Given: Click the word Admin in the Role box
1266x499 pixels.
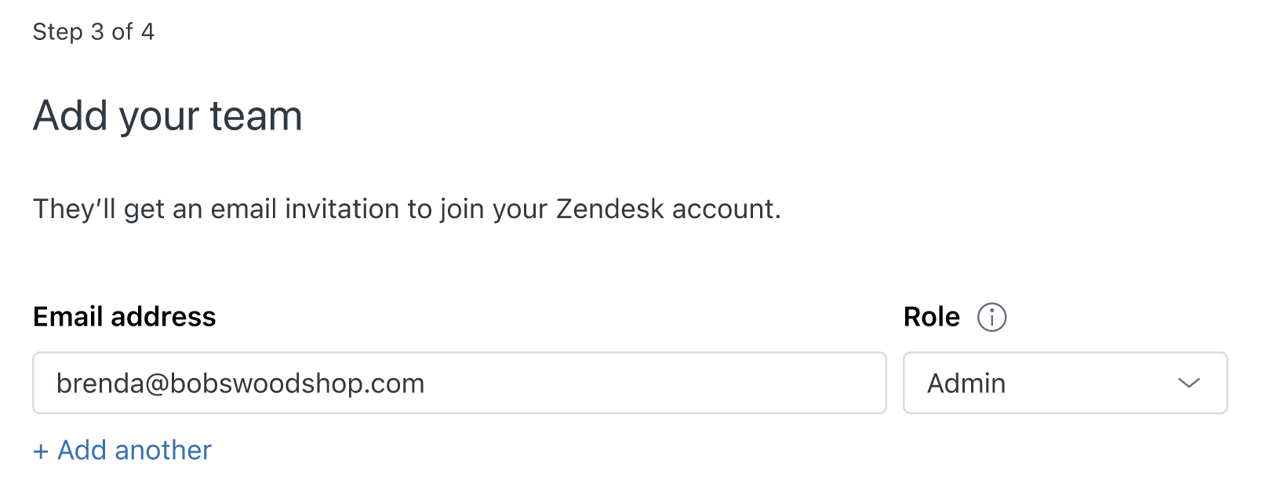Looking at the screenshot, I should [x=966, y=383].
